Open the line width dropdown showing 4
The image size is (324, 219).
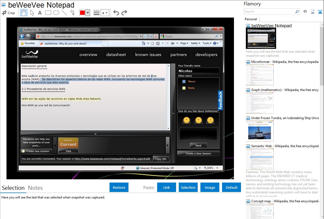pyautogui.click(x=105, y=13)
